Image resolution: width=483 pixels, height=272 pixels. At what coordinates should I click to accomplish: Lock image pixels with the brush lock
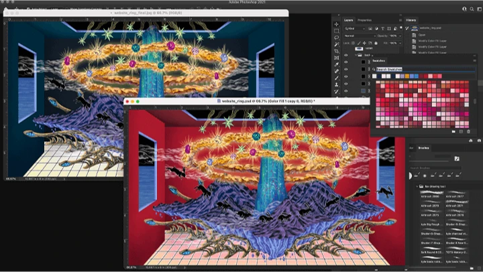coord(359,43)
